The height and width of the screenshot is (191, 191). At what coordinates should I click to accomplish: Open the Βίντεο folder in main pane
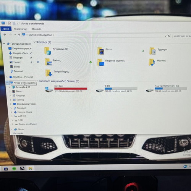click(x=105, y=51)
